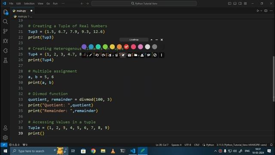Screen dimensions: 275x155
Task: Click the Windows taskbar search box
Action: tap(39, 151)
